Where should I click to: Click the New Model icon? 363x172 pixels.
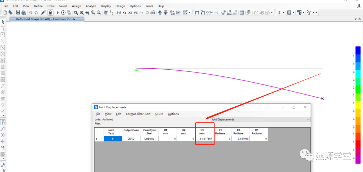[5, 12]
